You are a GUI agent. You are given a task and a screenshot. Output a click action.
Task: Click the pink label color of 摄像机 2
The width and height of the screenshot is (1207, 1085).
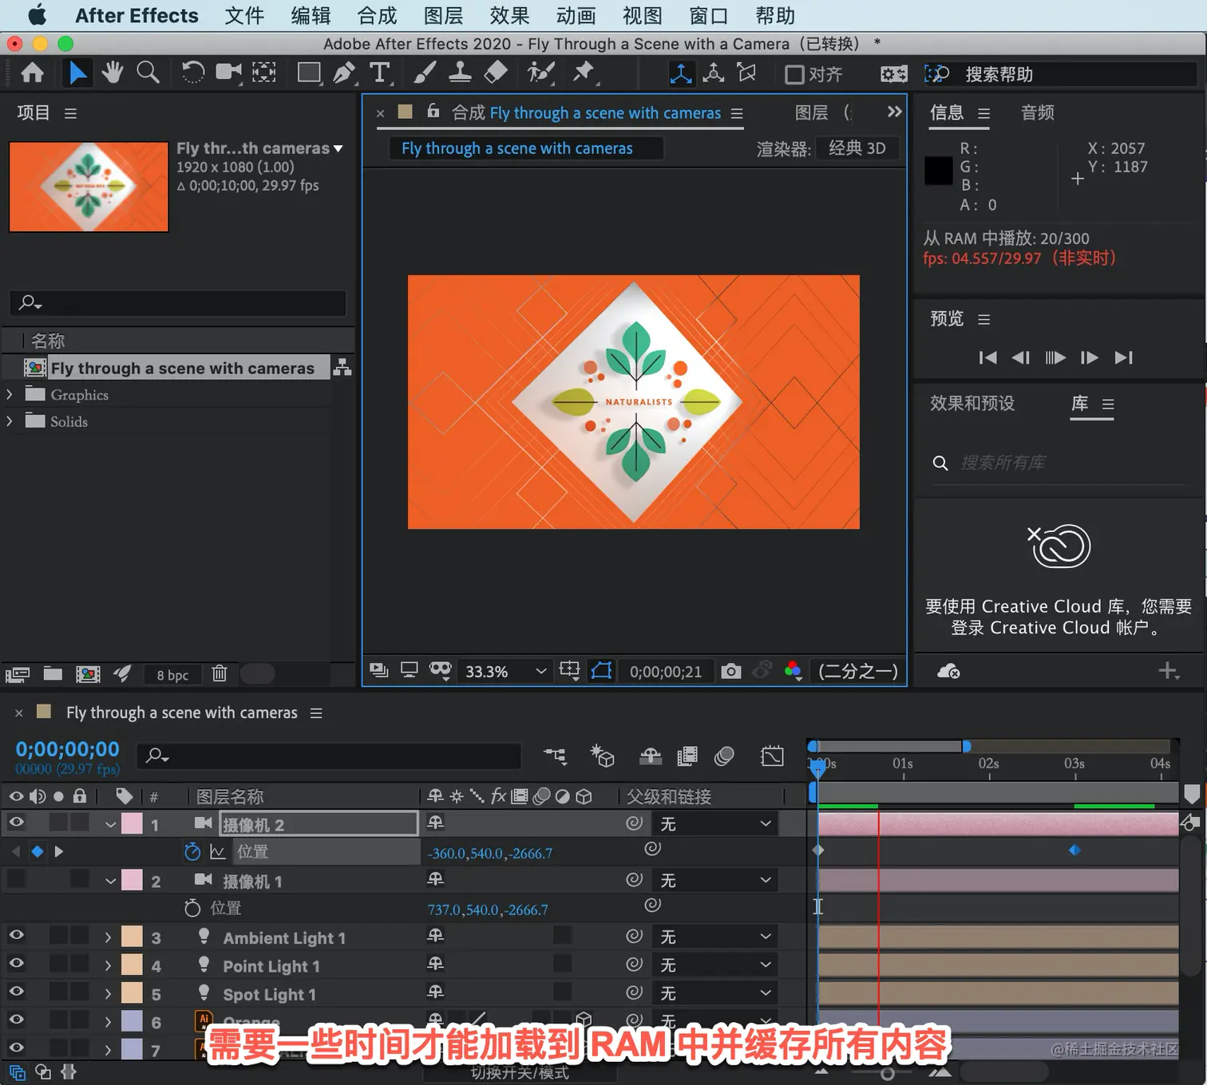pos(132,824)
